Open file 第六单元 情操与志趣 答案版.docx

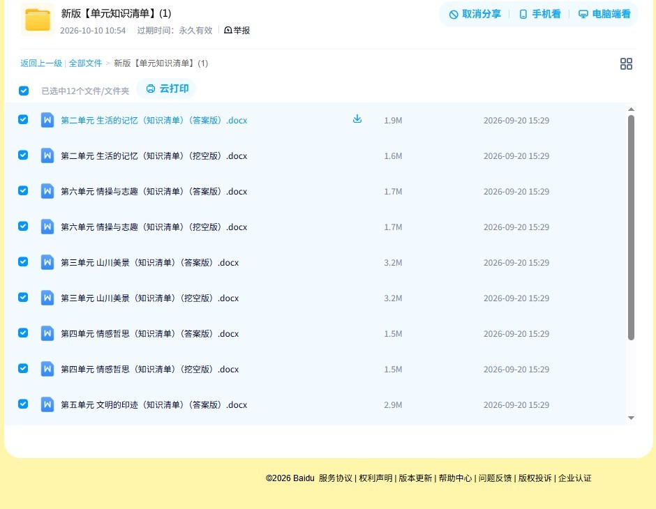pyautogui.click(x=154, y=191)
